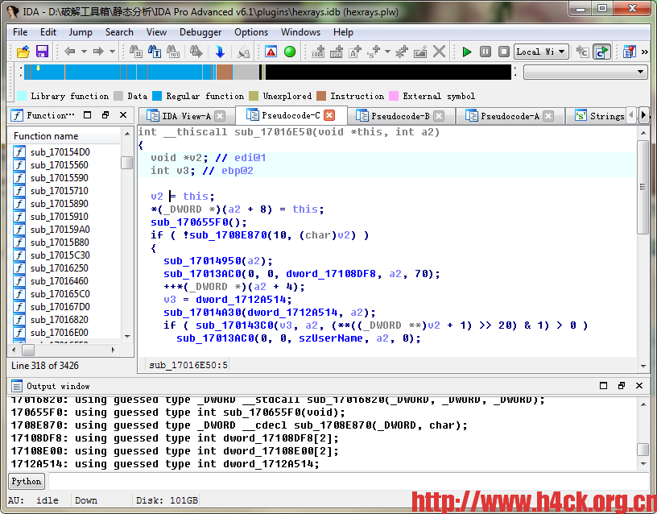Click the binoculars search byte sequence icon
657x514 pixels.
173,52
